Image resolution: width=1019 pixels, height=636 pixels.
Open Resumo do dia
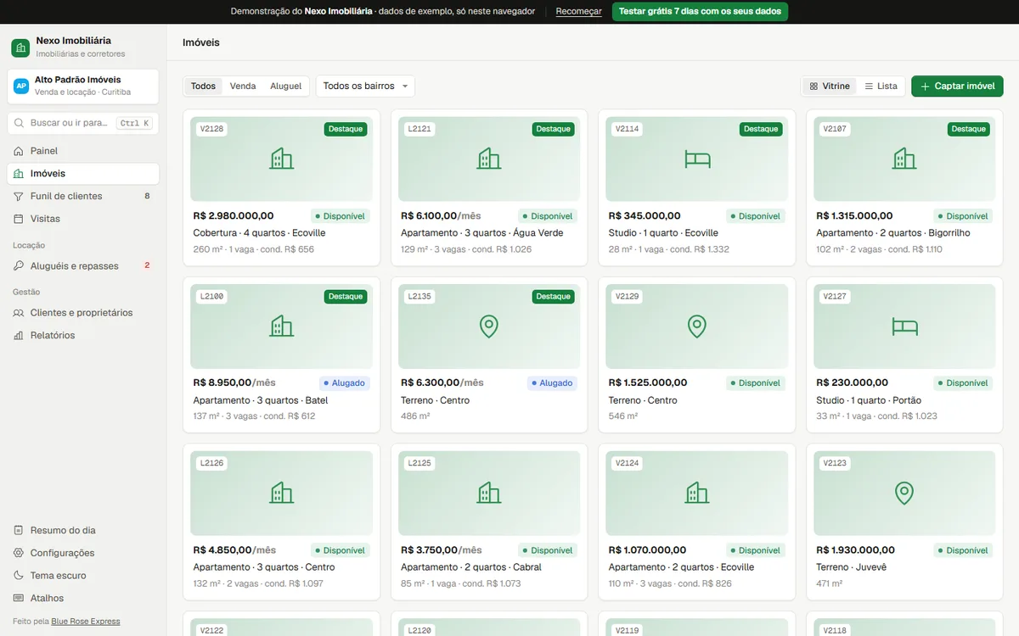click(83, 530)
